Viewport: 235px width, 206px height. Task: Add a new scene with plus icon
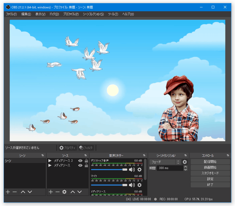[x=8, y=192]
